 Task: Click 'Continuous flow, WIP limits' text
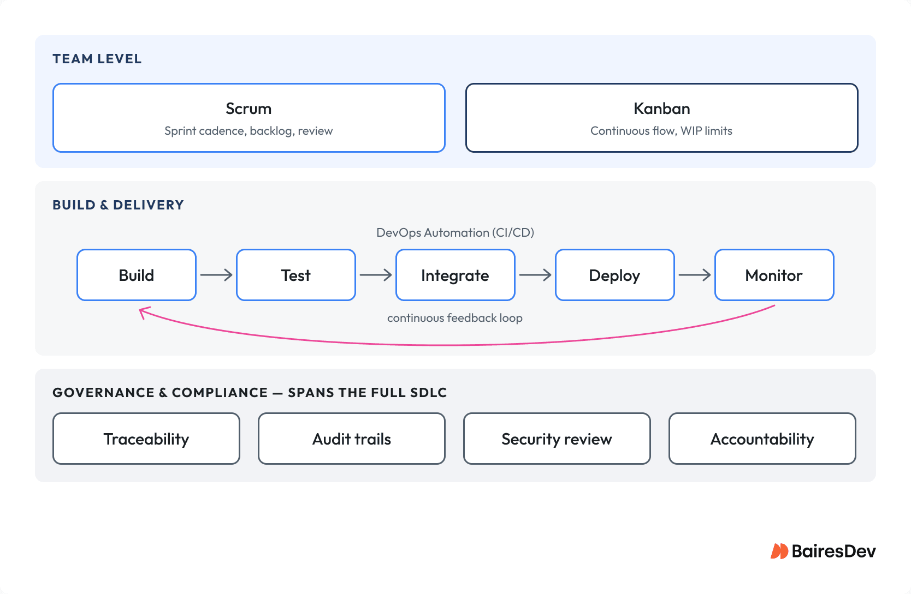pos(661,131)
